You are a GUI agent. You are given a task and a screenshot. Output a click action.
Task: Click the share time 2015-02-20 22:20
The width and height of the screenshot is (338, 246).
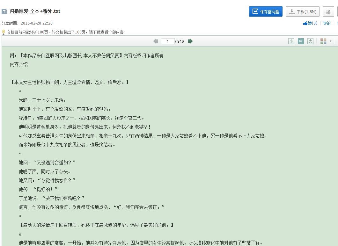(37, 23)
